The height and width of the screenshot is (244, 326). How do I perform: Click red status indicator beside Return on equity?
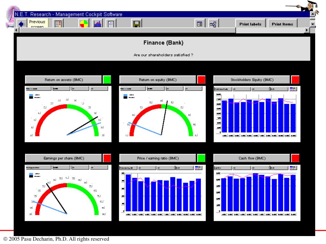pos(201,80)
